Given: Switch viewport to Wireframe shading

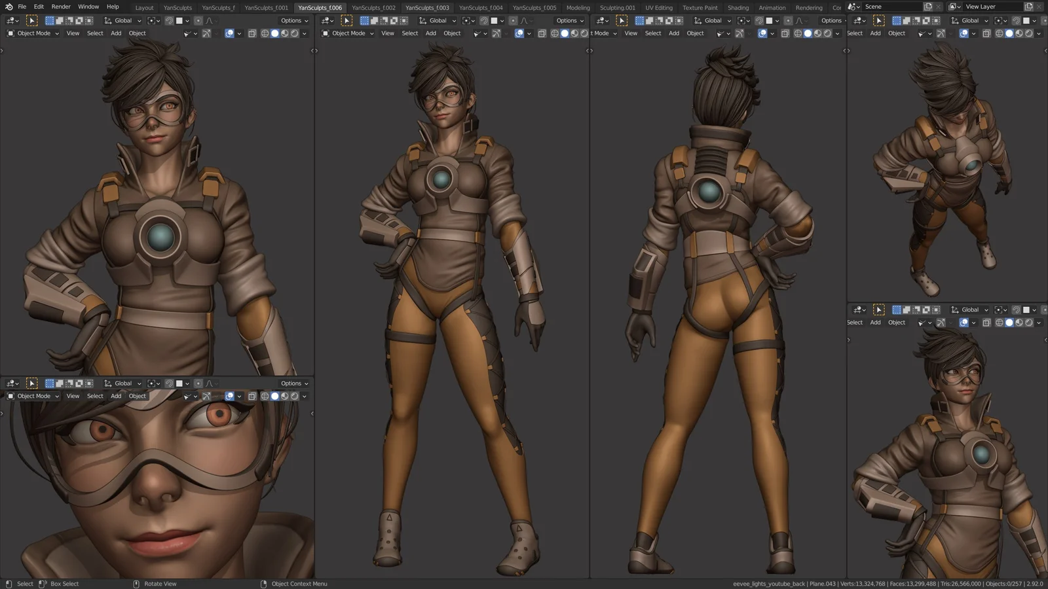Looking at the screenshot, I should pyautogui.click(x=264, y=33).
